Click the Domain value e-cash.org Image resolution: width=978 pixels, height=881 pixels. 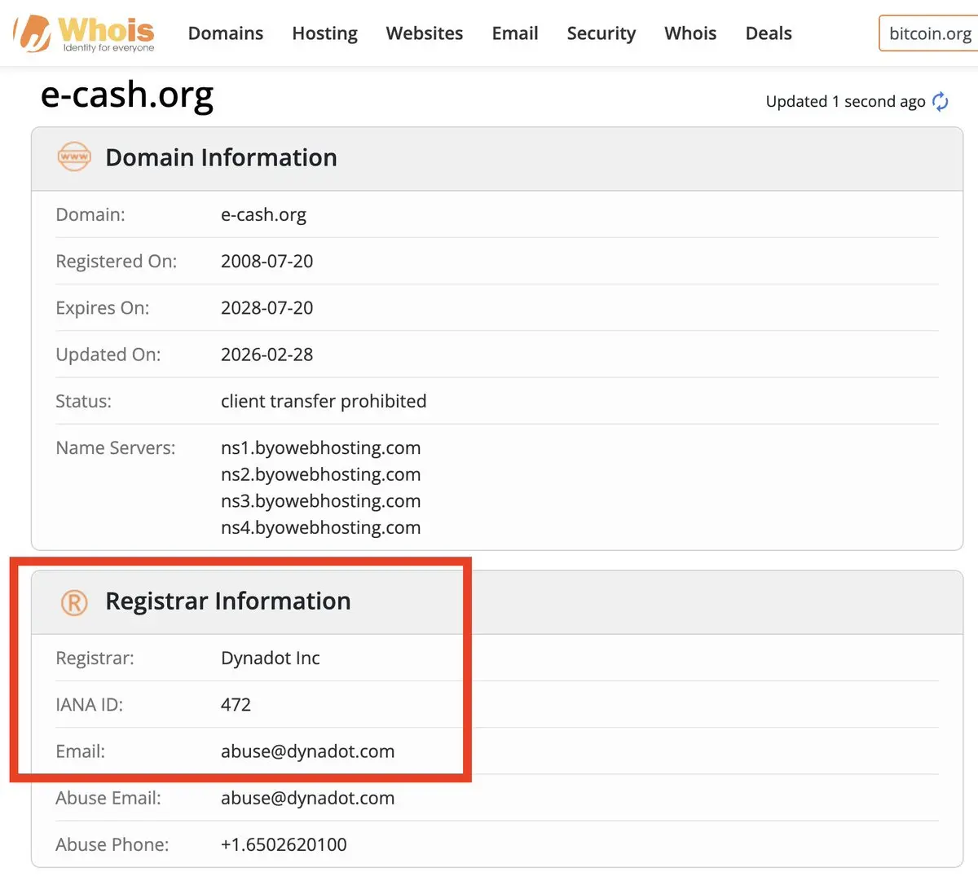pos(263,214)
